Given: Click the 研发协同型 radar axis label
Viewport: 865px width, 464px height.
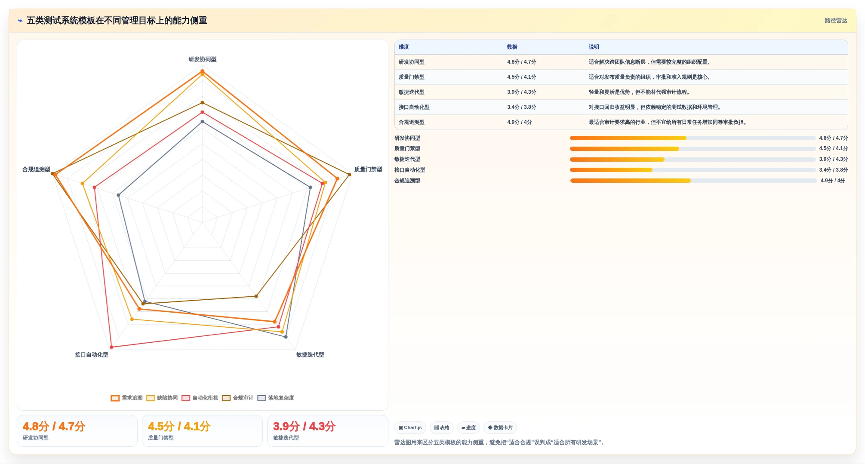Looking at the screenshot, I should [202, 59].
